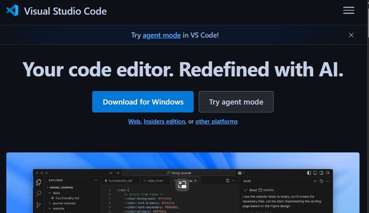Click the picture-in-picture overlay icon
The height and width of the screenshot is (213, 369).
pyautogui.click(x=182, y=185)
